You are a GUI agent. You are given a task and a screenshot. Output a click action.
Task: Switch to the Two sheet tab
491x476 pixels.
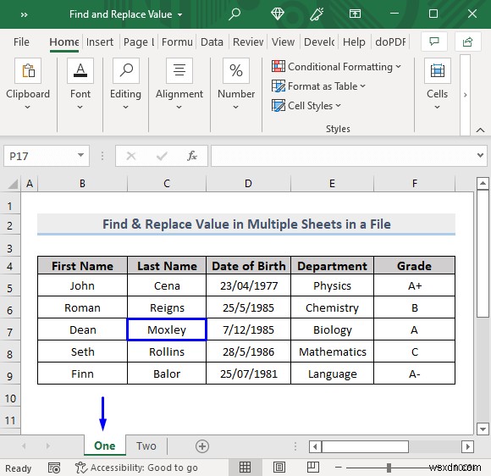click(x=146, y=446)
